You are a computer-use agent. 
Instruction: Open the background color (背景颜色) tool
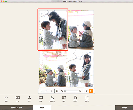click(x=52, y=98)
